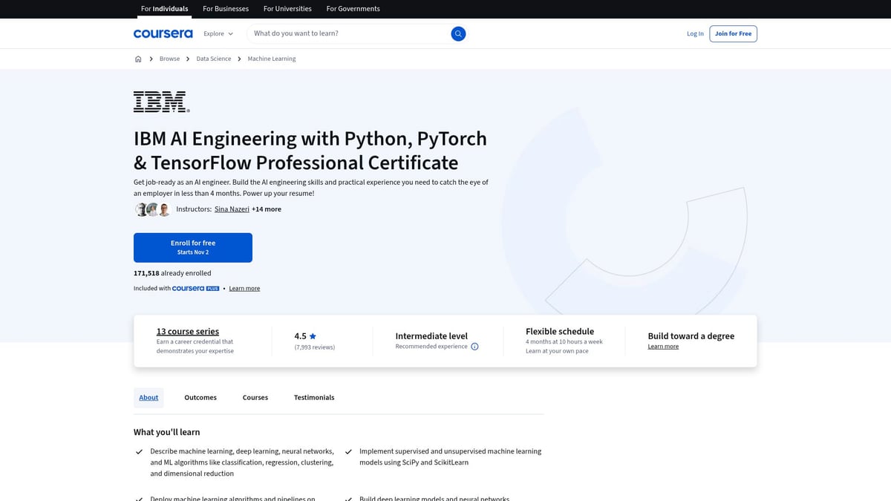Click the Coursera Plus logo
The height and width of the screenshot is (501, 891).
tap(195, 288)
